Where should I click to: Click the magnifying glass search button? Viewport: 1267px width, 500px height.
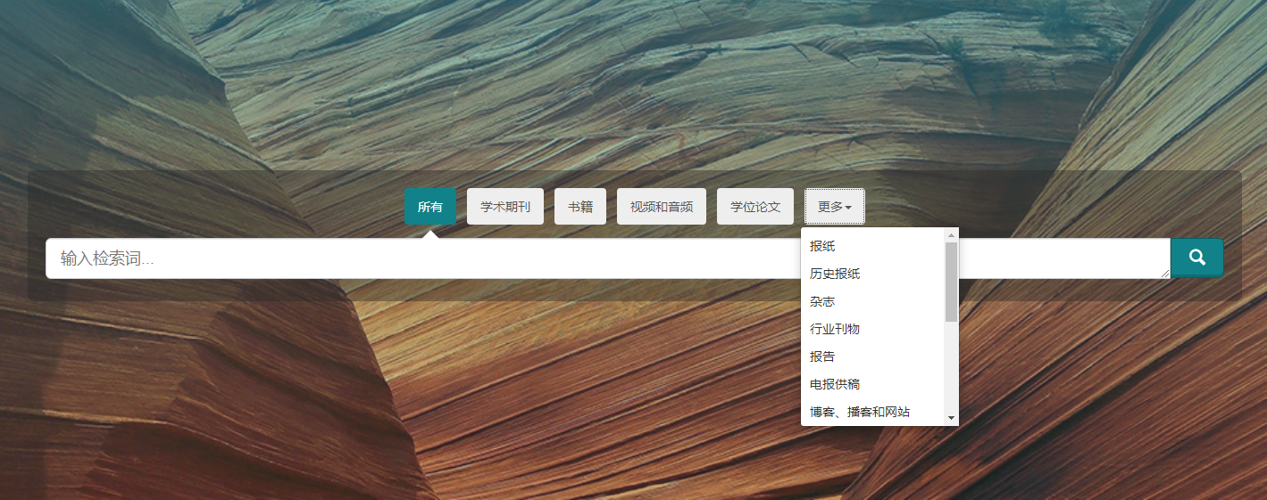(1196, 258)
